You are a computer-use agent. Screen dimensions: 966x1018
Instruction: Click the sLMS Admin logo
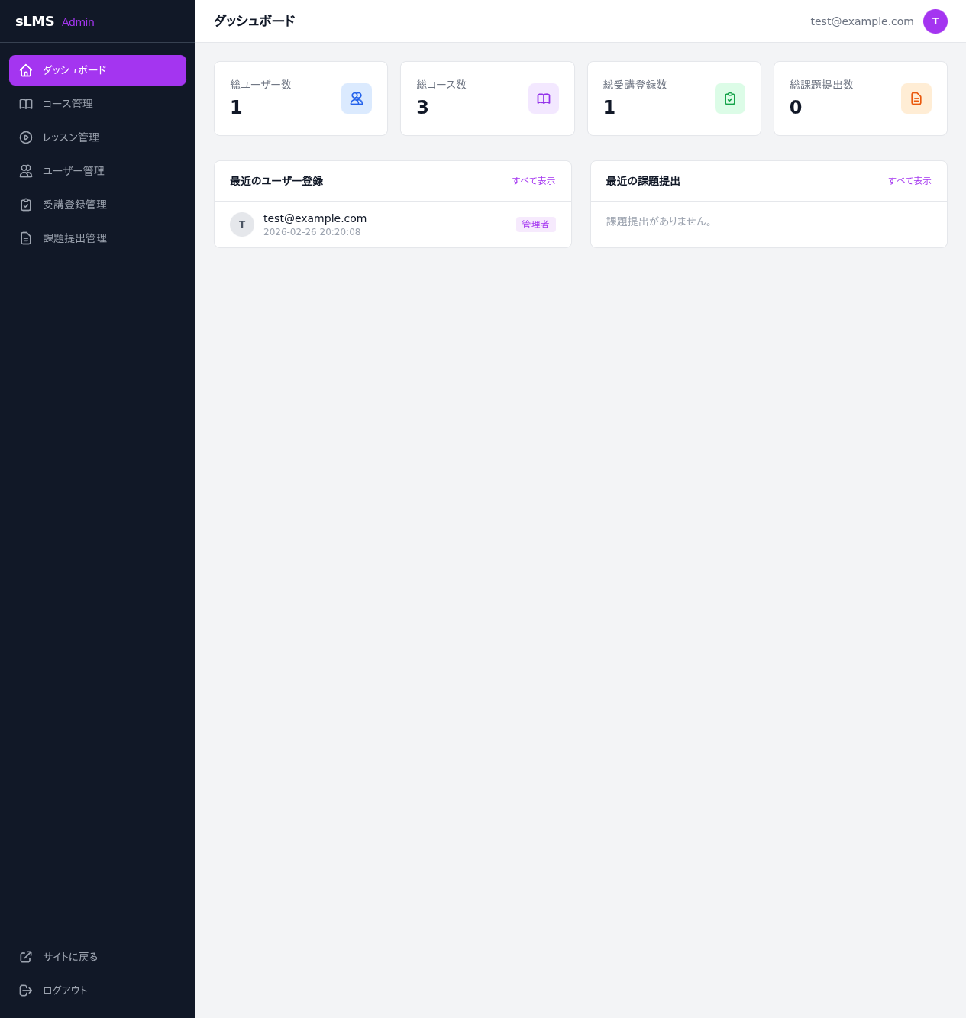[55, 21]
